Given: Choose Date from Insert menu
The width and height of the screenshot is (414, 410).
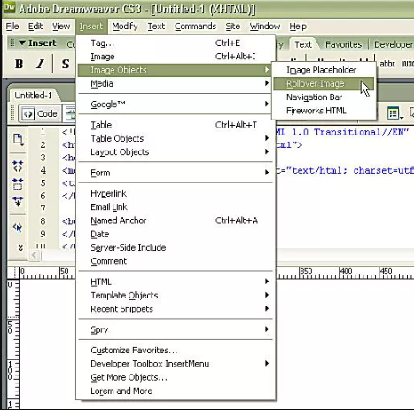Looking at the screenshot, I should (175, 234).
